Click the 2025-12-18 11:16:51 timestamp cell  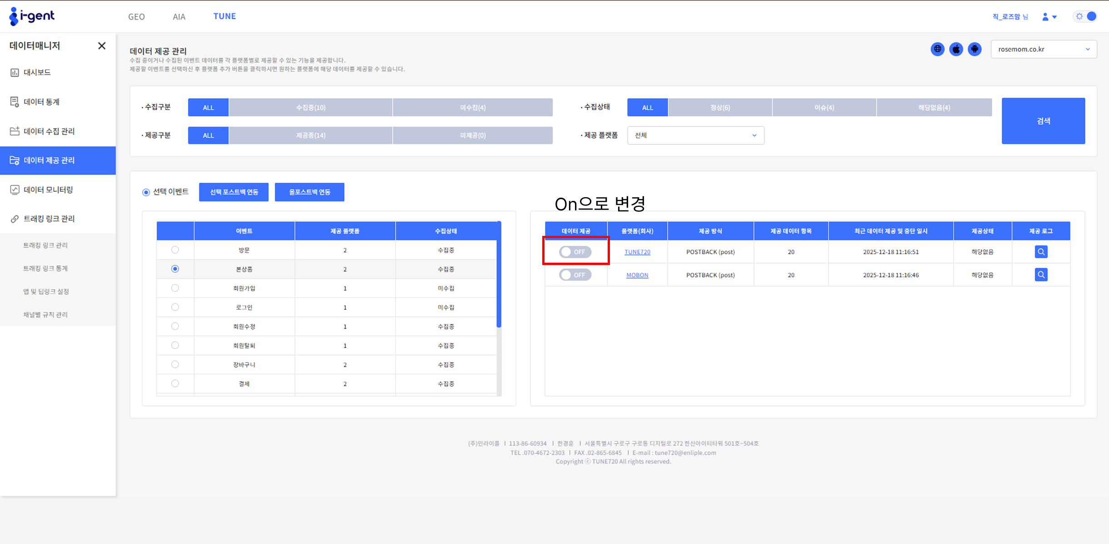coord(891,252)
